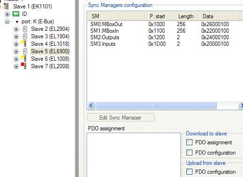Select Slave 2 (EL2904) label

(x=50, y=29)
